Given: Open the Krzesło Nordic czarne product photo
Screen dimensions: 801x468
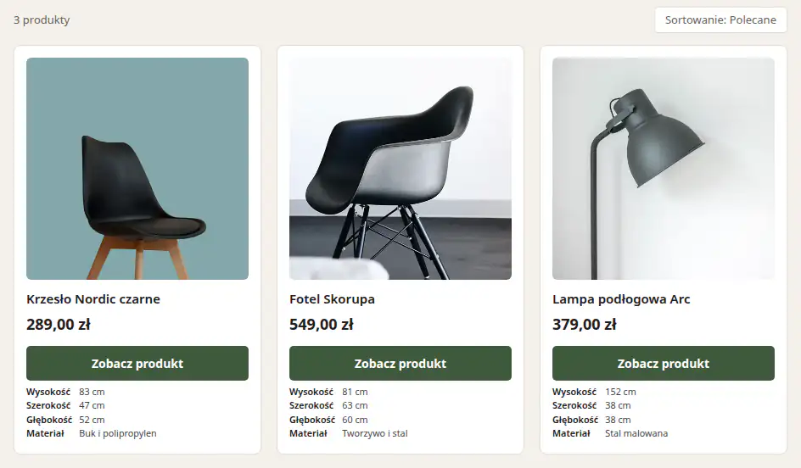Looking at the screenshot, I should click(x=137, y=169).
